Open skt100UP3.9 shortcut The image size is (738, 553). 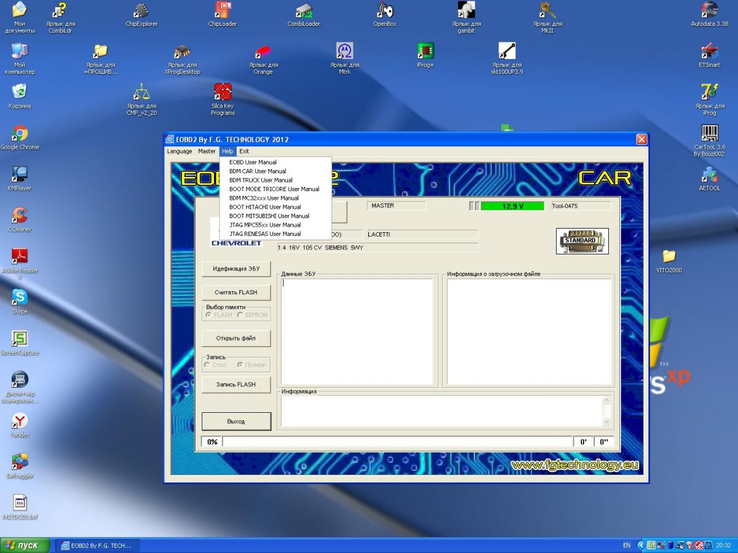(x=507, y=59)
